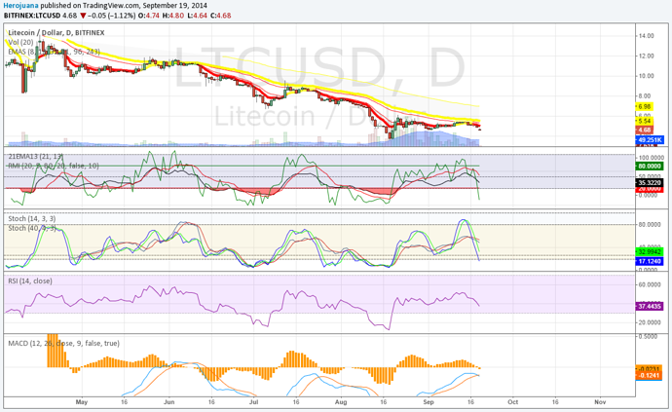Image resolution: width=672 pixels, height=412 pixels.
Task: Click the yellow 5.54 price label
Action: [x=644, y=122]
